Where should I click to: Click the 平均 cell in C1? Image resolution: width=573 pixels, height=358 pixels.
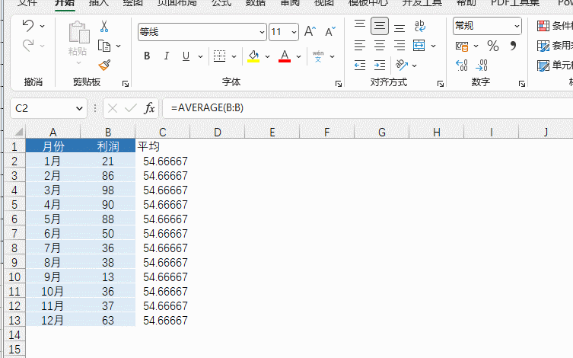coord(163,147)
